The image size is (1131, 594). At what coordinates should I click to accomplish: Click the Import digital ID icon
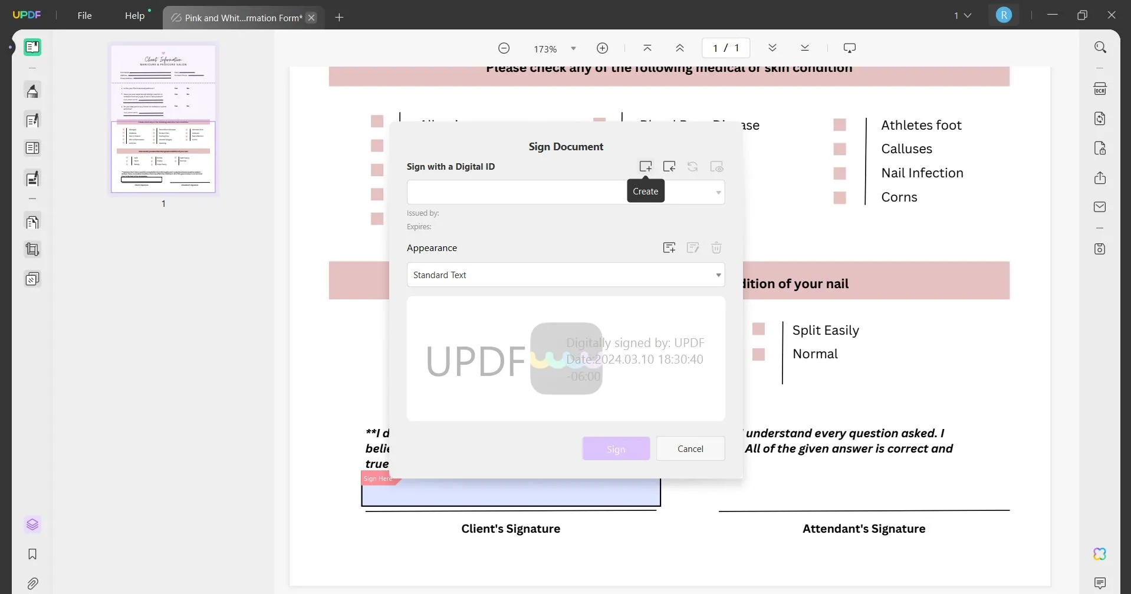coord(669,167)
